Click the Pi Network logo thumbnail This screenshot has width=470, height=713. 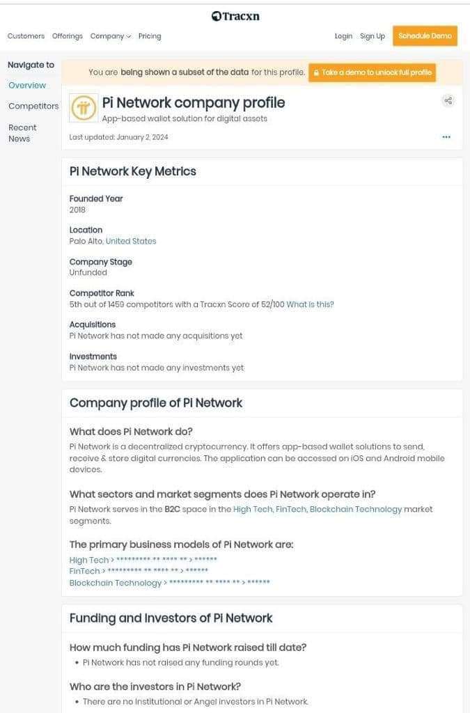pyautogui.click(x=84, y=109)
